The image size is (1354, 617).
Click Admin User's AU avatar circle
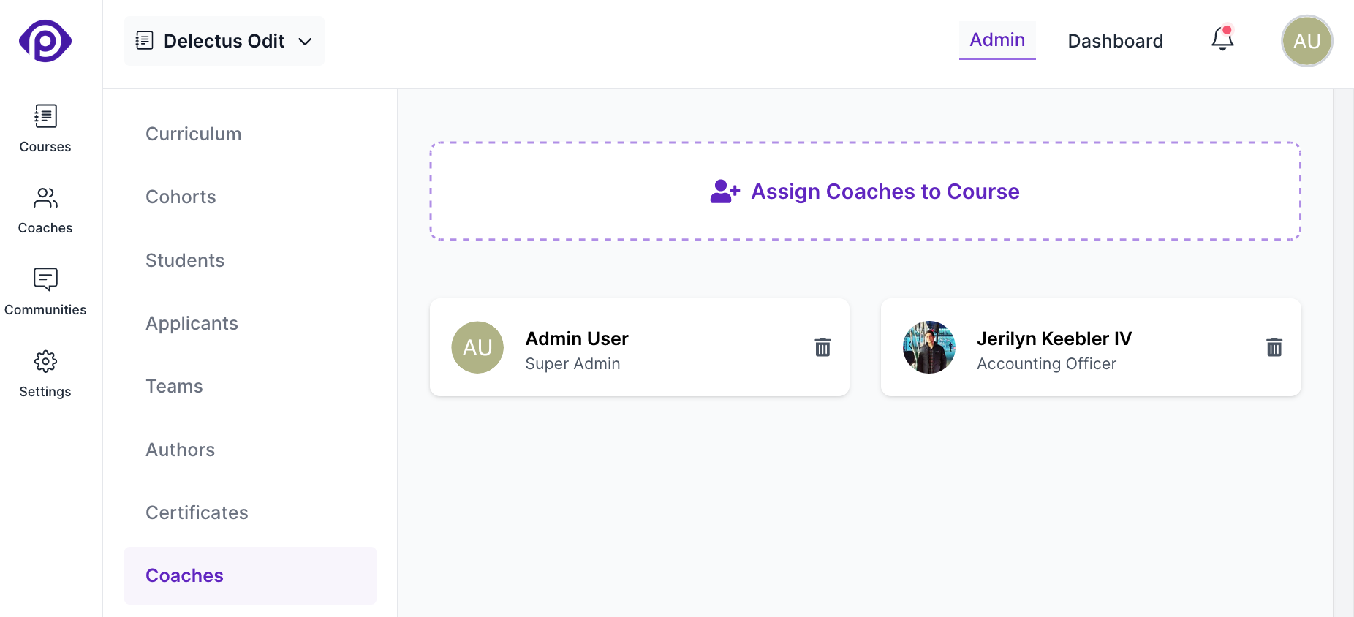pyautogui.click(x=477, y=347)
